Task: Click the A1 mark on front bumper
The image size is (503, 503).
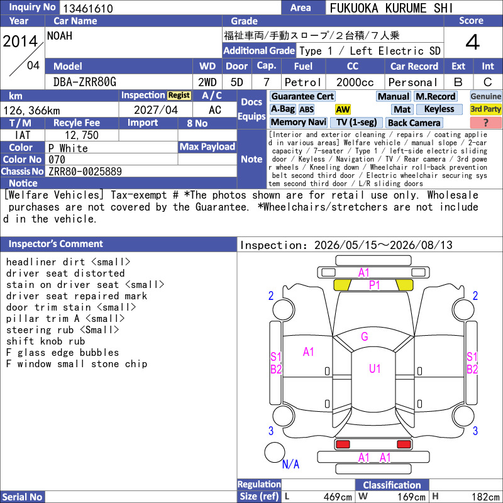Action: (x=364, y=273)
